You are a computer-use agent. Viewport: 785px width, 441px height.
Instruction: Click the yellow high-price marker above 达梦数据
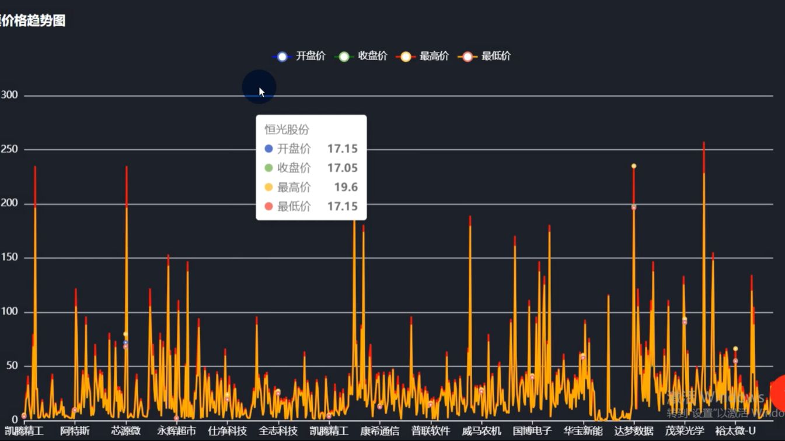(634, 166)
